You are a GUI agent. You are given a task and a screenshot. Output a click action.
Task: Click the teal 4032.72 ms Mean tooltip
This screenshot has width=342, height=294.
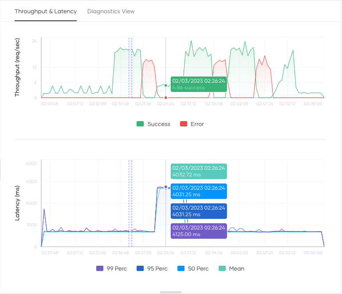(199, 171)
